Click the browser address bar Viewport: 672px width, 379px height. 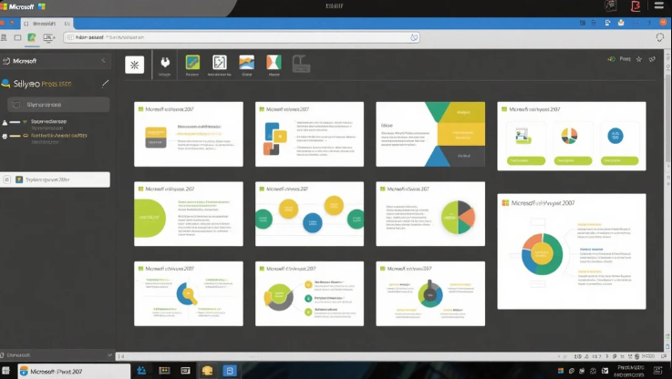(x=242, y=37)
